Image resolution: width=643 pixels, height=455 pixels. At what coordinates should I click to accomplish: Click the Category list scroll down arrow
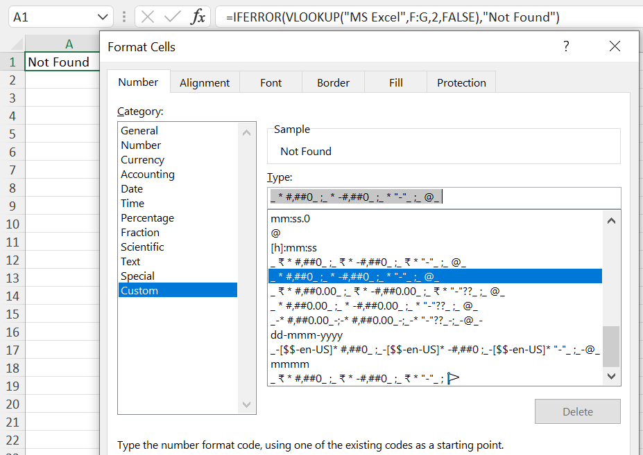click(246, 404)
